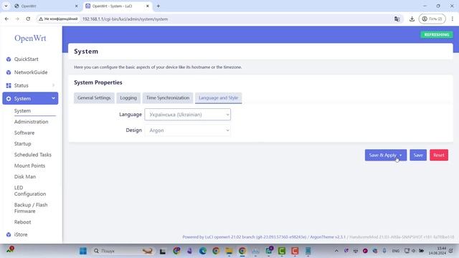The image size is (459, 258).
Task: Select the System submenu item
Action: [x=22, y=111]
